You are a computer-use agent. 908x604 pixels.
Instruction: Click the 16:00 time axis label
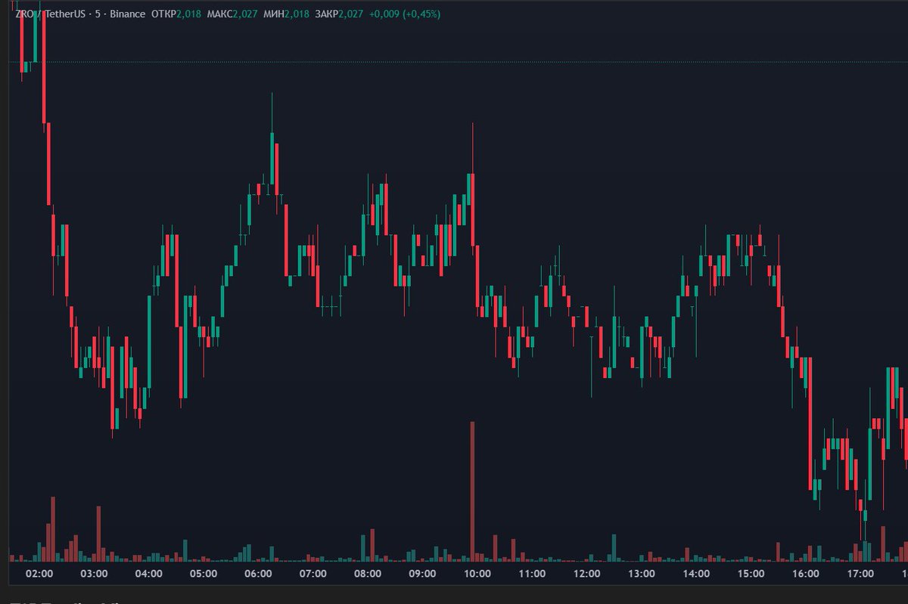click(806, 574)
